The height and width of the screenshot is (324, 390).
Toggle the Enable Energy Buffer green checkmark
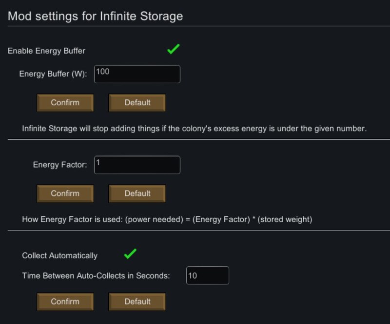[174, 49]
